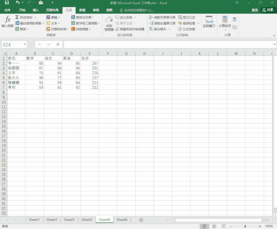Click Evaluate Formula (公式求值)

pos(186,29)
